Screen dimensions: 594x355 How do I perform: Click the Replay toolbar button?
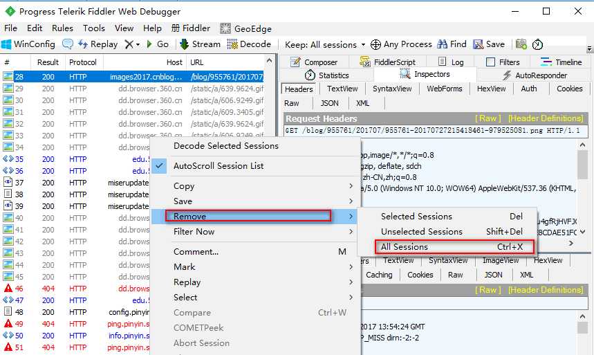(x=98, y=44)
